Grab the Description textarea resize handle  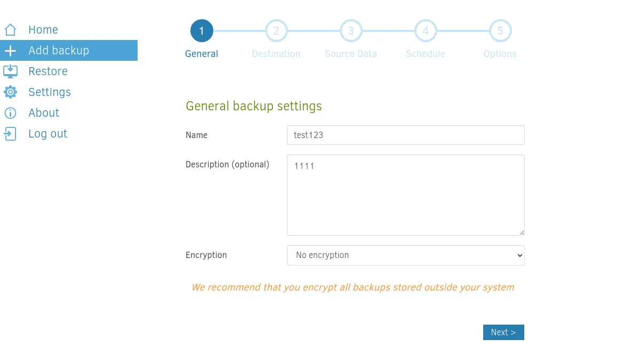coord(521,232)
